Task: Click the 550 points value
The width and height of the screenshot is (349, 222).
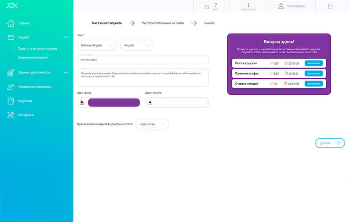Action: 276,74
